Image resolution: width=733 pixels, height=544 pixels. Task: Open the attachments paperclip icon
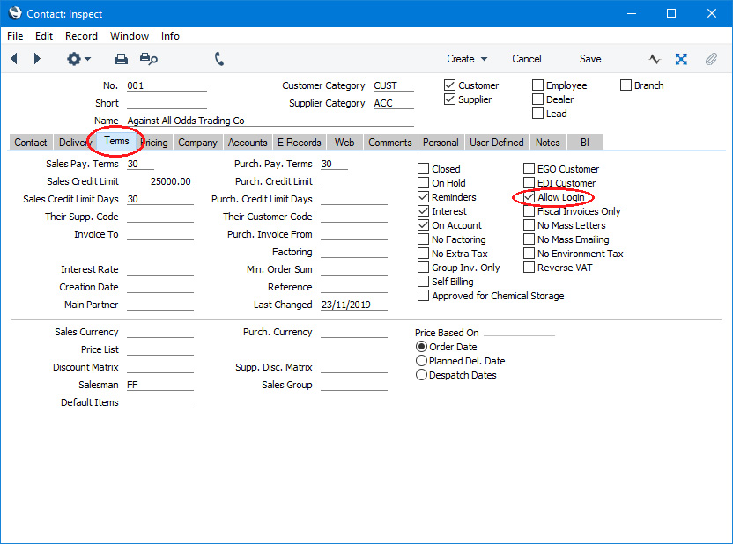point(711,59)
